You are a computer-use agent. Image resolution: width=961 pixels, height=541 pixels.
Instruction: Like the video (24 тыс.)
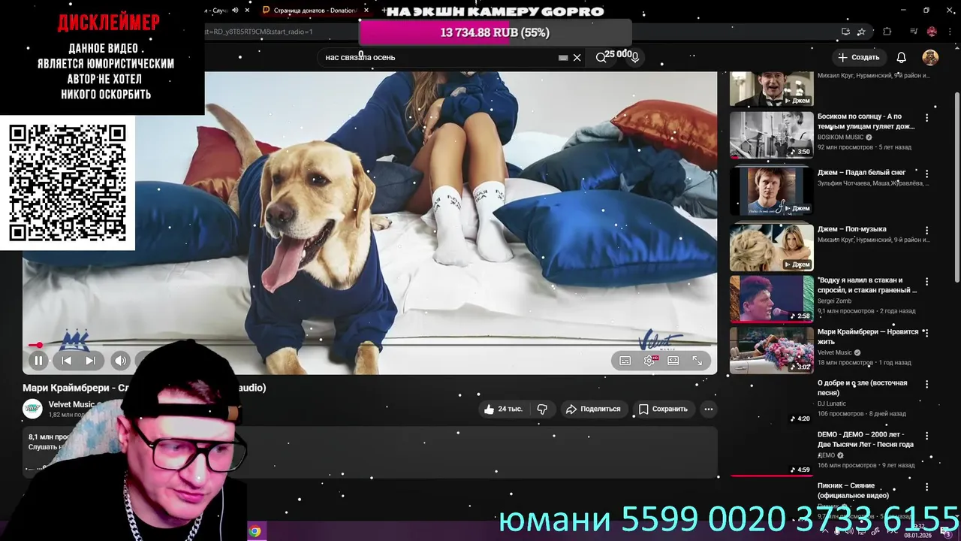tap(503, 409)
